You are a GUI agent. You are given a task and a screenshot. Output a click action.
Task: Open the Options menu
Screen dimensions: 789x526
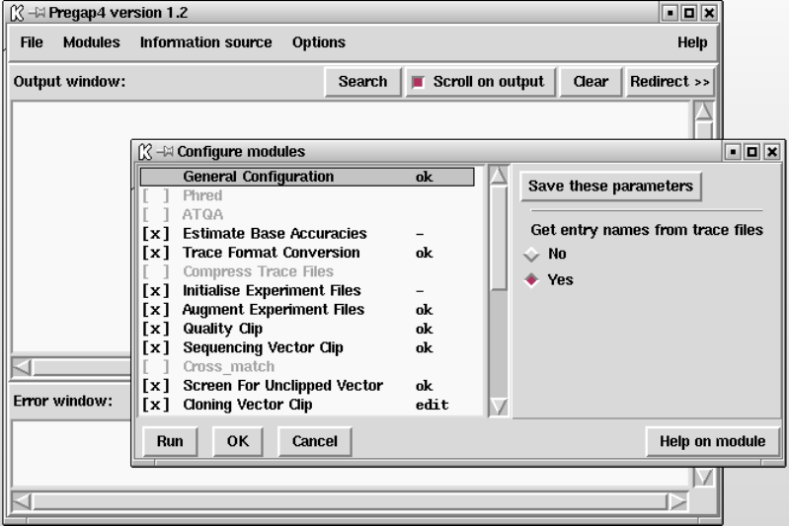(x=319, y=42)
